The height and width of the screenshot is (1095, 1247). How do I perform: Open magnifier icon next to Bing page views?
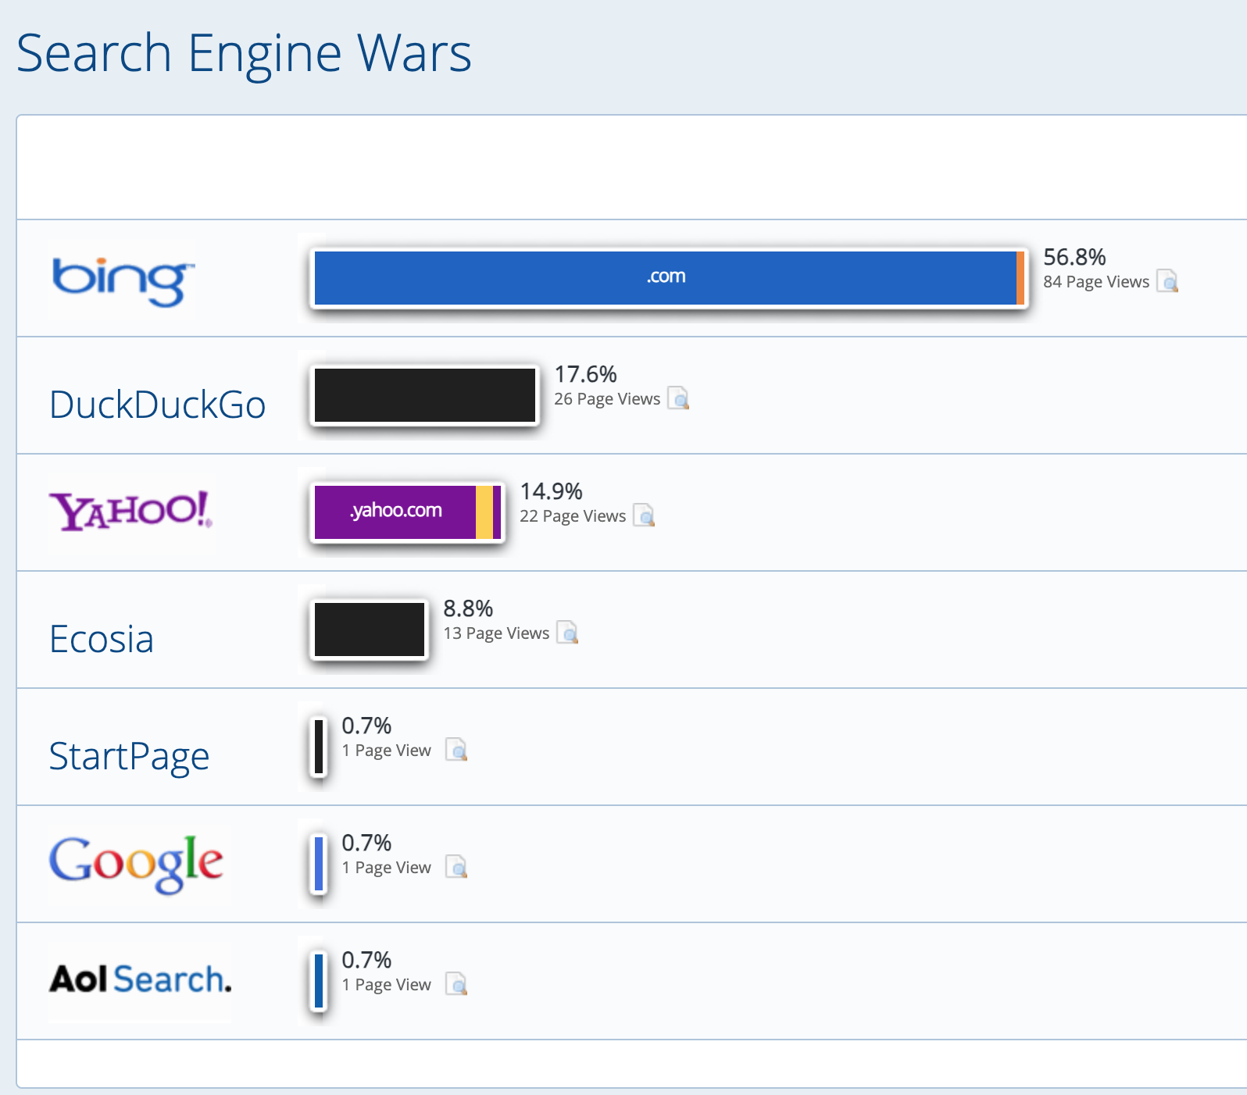[1167, 280]
